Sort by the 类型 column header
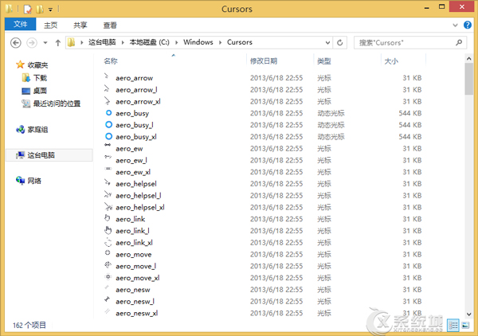Screen dimensions: 478x336 (x=323, y=61)
